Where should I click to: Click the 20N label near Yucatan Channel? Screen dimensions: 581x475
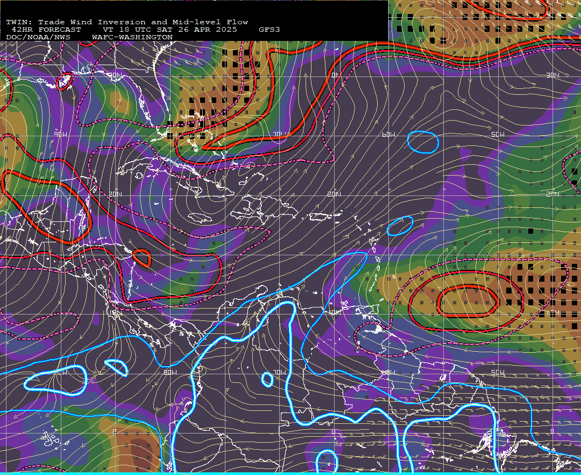(x=115, y=194)
